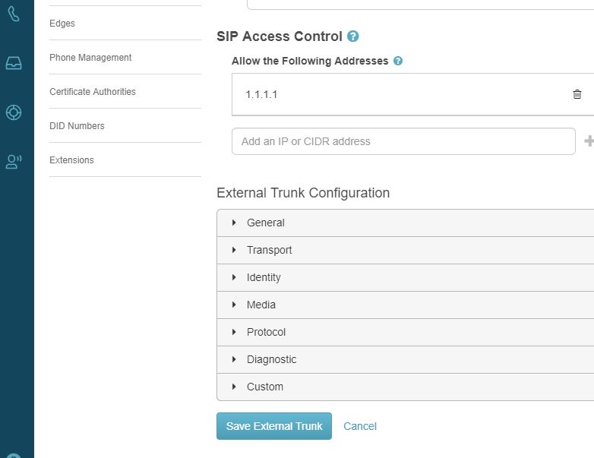Expand the Identity section
The width and height of the screenshot is (594, 458).
point(264,277)
